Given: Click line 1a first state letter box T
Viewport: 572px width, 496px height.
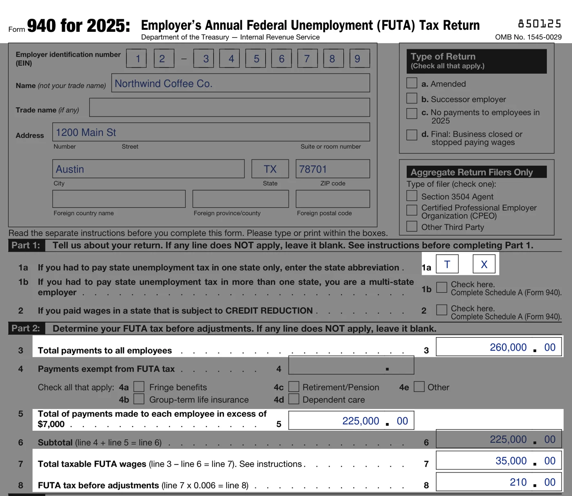Looking at the screenshot, I should [447, 264].
